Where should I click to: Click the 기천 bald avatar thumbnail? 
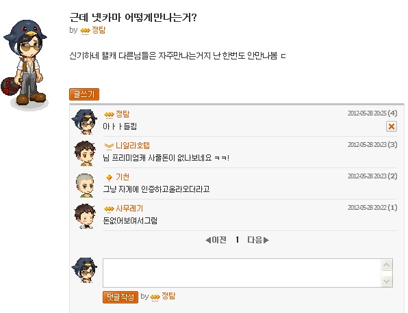[x=85, y=185]
